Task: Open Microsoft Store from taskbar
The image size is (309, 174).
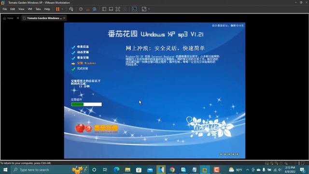Action: pyautogui.click(x=139, y=170)
